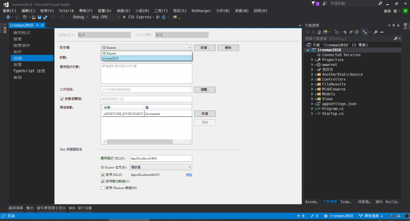Click the Open File folder icon in toolbar
The image size is (410, 221).
point(34,17)
